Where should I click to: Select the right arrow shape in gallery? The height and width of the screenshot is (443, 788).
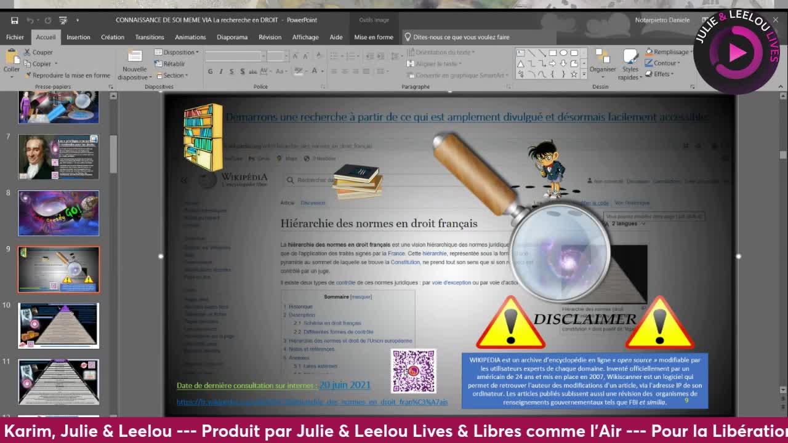pos(552,63)
